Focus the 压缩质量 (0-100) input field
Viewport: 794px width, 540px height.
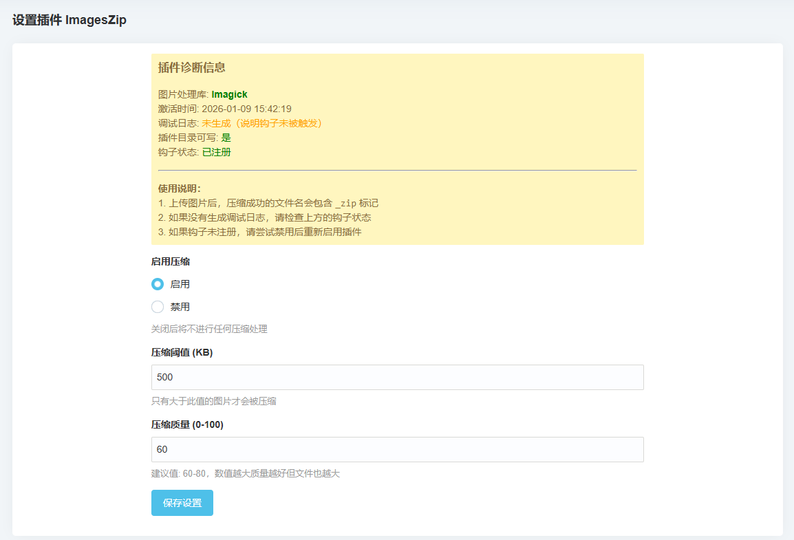[x=397, y=449]
